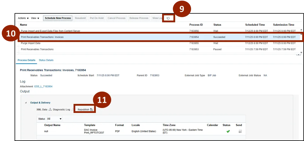Open the Actions dropdown menu
Image resolution: width=304 pixels, height=141 pixels.
[x=23, y=18]
